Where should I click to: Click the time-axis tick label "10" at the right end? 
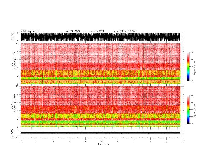pos(183,142)
